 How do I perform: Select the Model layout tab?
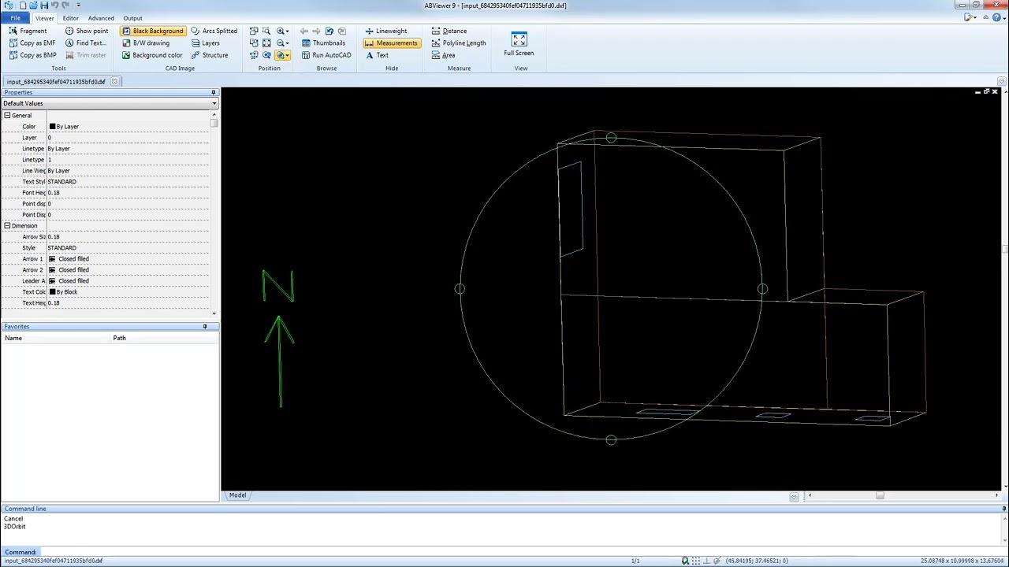tap(237, 495)
